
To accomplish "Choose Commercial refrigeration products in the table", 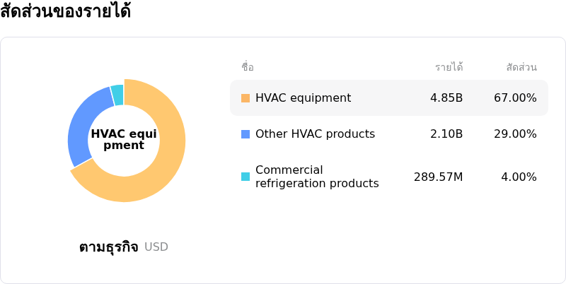I will pyautogui.click(x=317, y=177).
